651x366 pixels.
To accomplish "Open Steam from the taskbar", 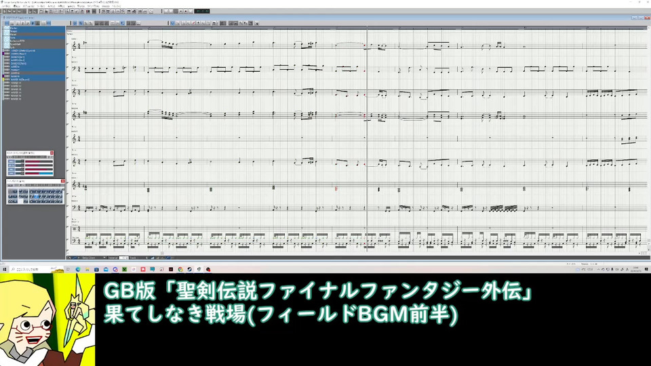I will click(x=190, y=269).
